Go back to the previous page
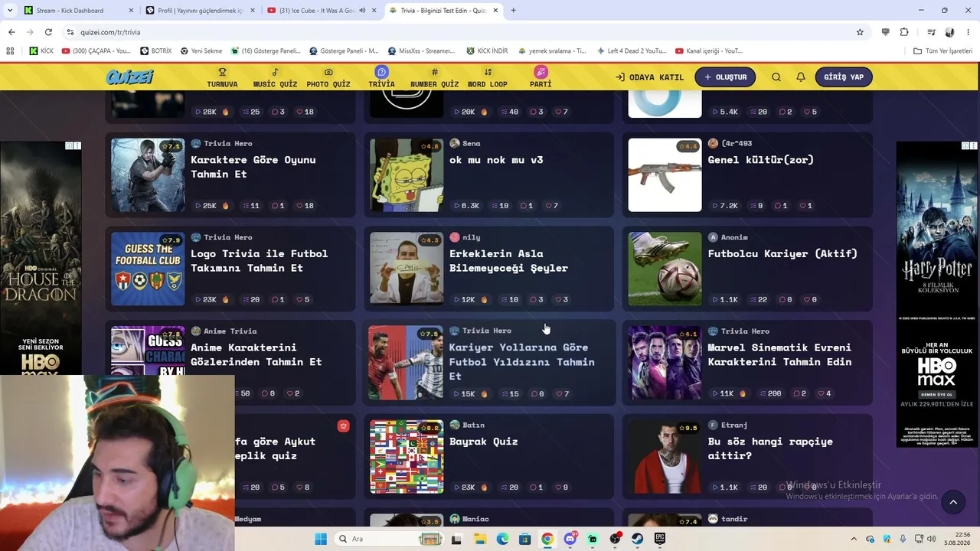 [x=11, y=32]
